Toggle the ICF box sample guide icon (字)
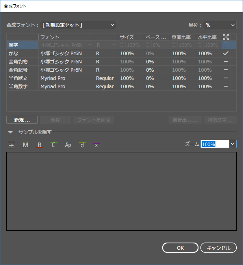 click(x=11, y=145)
